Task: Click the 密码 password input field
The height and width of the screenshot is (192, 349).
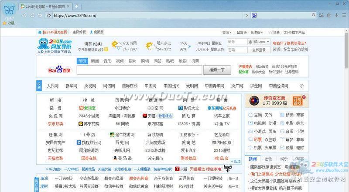Action: pos(237,50)
